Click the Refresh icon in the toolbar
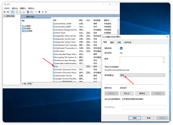173x125 pixels. pos(20,12)
